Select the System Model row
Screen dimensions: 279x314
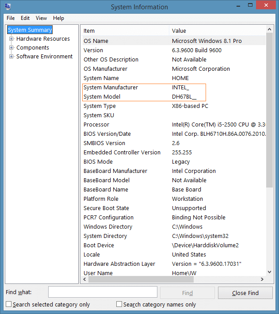(174, 97)
